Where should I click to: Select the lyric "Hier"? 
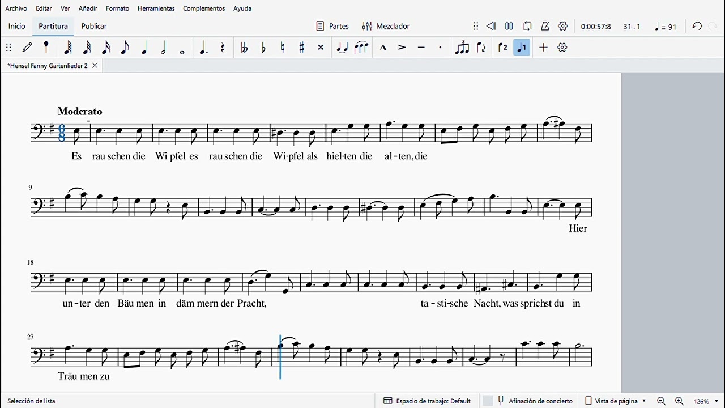578,228
